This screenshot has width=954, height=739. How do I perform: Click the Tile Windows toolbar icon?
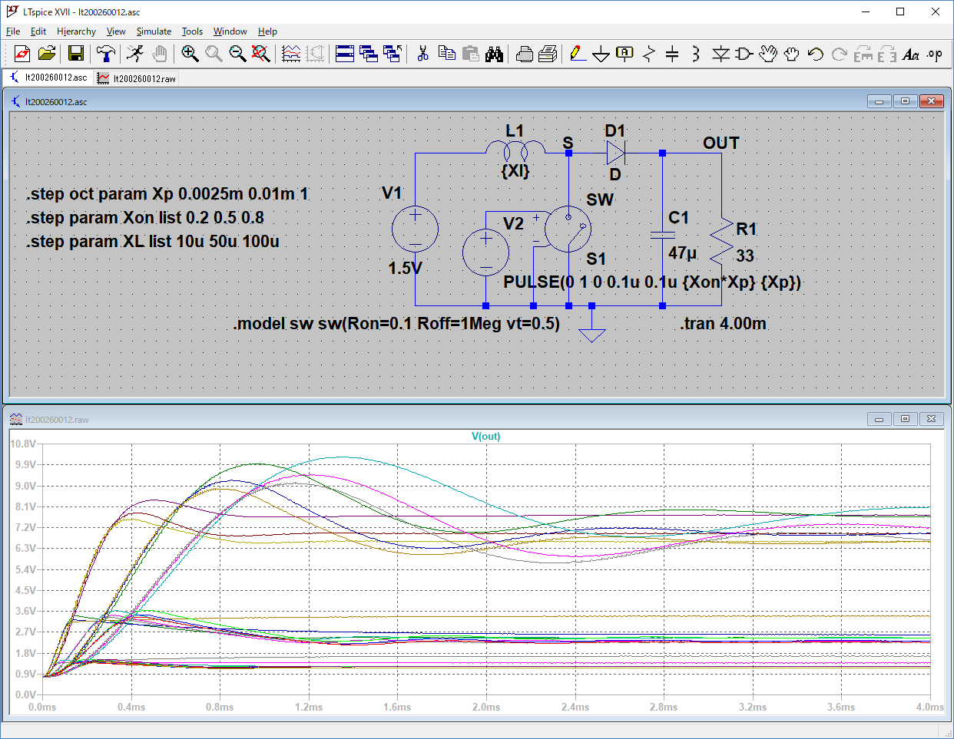click(345, 54)
